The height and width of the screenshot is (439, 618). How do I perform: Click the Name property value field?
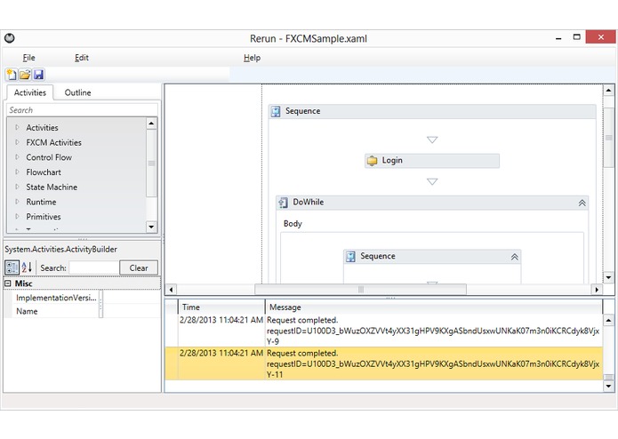pyautogui.click(x=132, y=311)
